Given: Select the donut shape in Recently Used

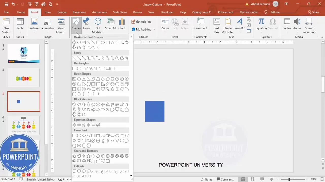Looking at the screenshot, I should coord(74,42).
